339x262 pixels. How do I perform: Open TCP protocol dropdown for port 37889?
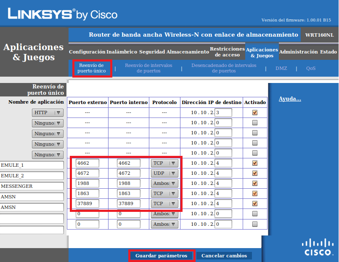164,203
